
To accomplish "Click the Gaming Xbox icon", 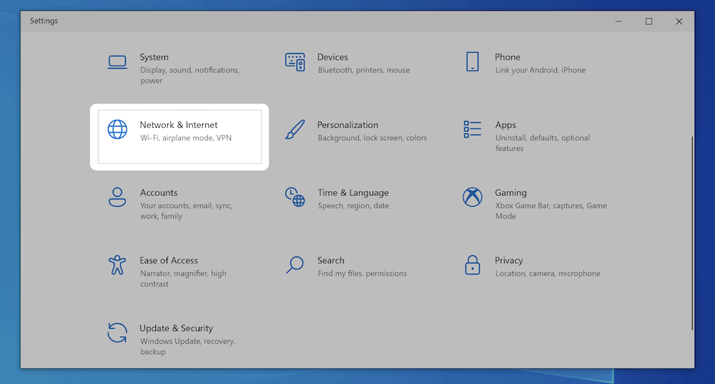I will (x=472, y=197).
